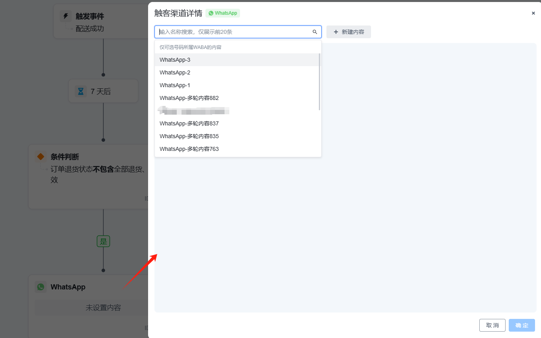This screenshot has height=338, width=541.
Task: Close the channel details dialog
Action: (533, 13)
